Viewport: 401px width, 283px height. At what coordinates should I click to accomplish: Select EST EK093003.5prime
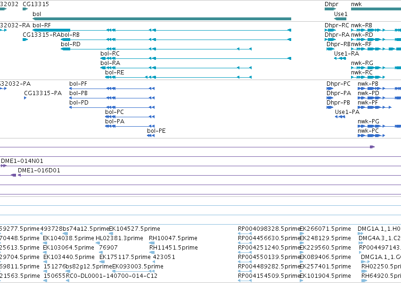coord(138,267)
